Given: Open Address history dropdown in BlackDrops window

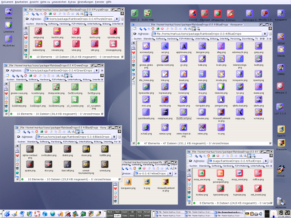Looking at the screenshot, I should (114, 137).
